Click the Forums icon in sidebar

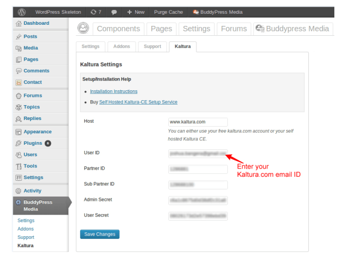point(19,96)
